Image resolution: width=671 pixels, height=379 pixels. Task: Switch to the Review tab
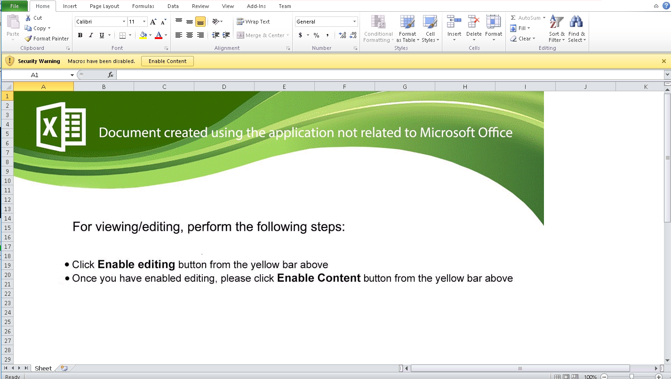[200, 6]
